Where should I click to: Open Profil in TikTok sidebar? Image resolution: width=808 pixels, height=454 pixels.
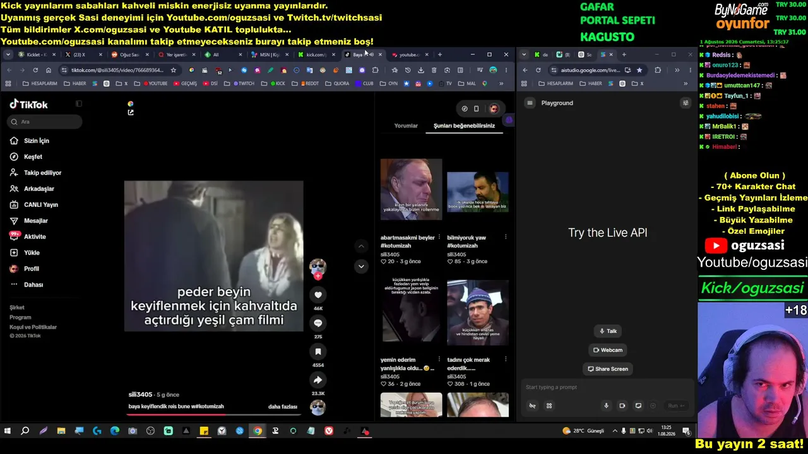tap(25, 269)
